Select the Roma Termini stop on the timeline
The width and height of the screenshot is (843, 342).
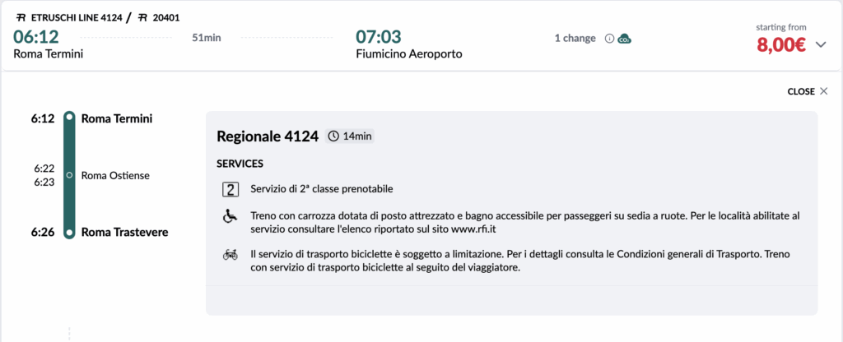[70, 118]
